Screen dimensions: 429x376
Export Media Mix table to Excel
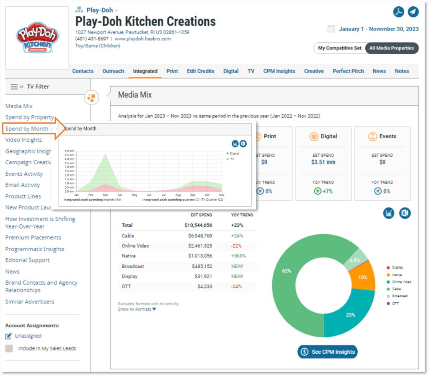(x=405, y=213)
